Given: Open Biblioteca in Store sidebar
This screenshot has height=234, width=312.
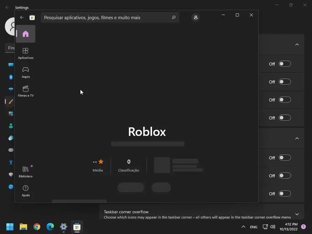Looking at the screenshot, I should (26, 172).
